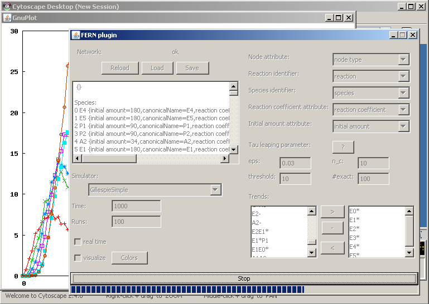Click the left trends list scroll down arrow

pos(312,253)
